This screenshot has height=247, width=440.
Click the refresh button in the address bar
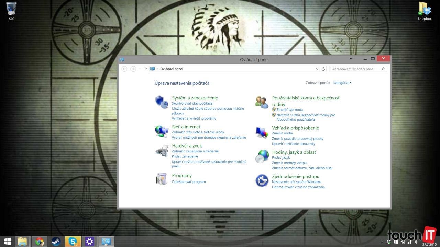(323, 69)
